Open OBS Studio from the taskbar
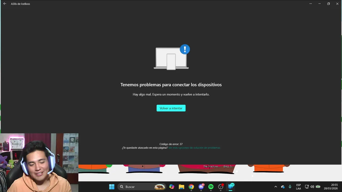The height and width of the screenshot is (192, 342). pos(221,187)
